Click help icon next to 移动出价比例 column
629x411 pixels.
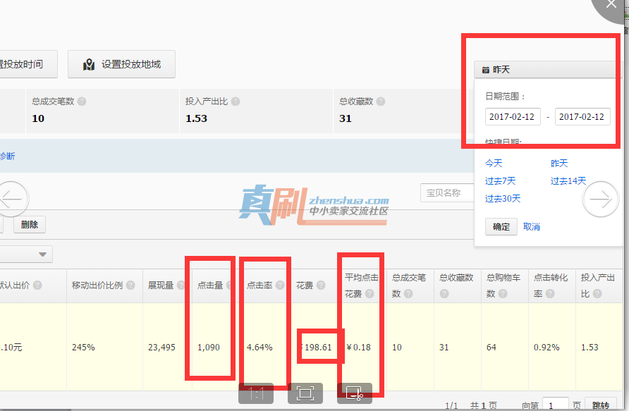130,285
